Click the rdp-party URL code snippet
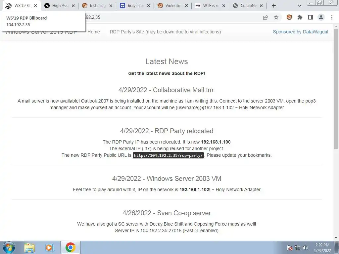The width and height of the screenshot is (339, 254). 168,155
